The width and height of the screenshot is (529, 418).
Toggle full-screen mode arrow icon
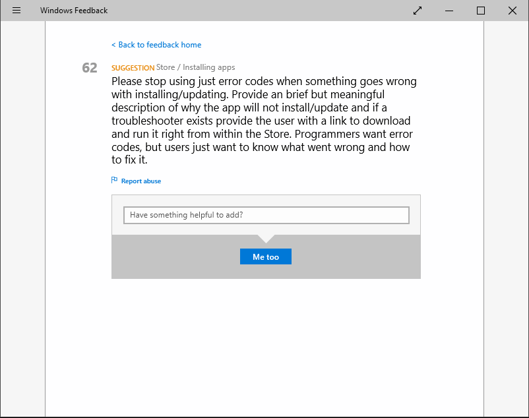click(418, 11)
